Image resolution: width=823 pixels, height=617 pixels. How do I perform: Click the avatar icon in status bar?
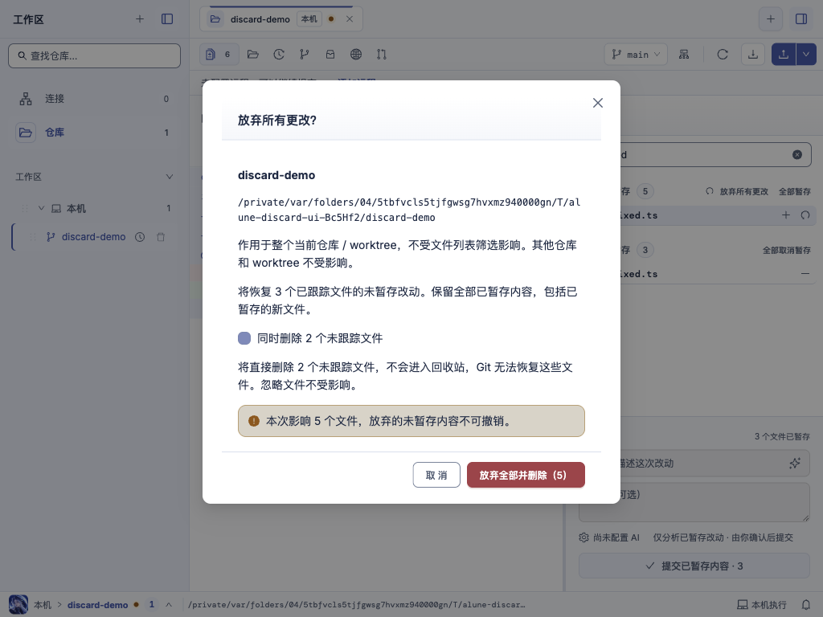[x=18, y=604]
